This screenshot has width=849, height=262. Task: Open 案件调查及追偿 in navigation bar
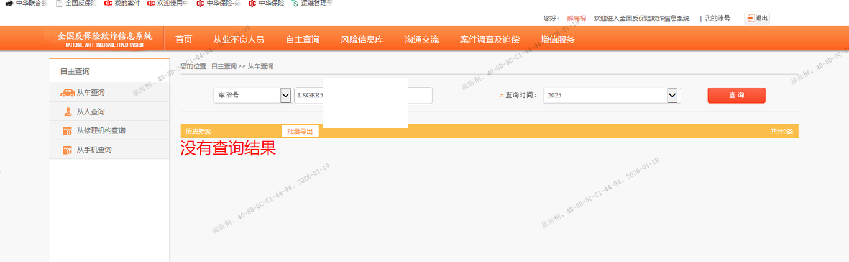coord(489,40)
